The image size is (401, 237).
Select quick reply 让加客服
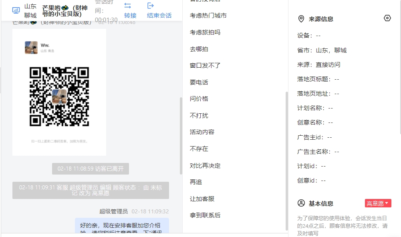[202, 199]
